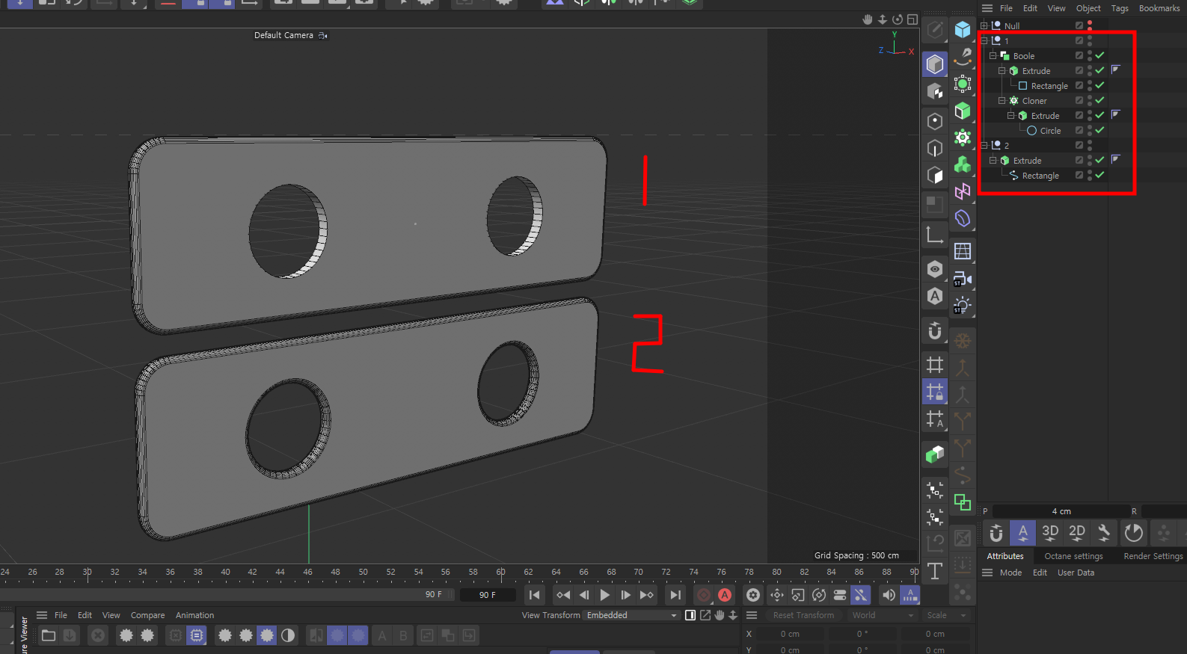Collapse the Boole hierarchy
Viewport: 1187px width, 654px height.
993,55
